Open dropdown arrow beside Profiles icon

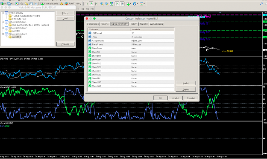[12, 4]
